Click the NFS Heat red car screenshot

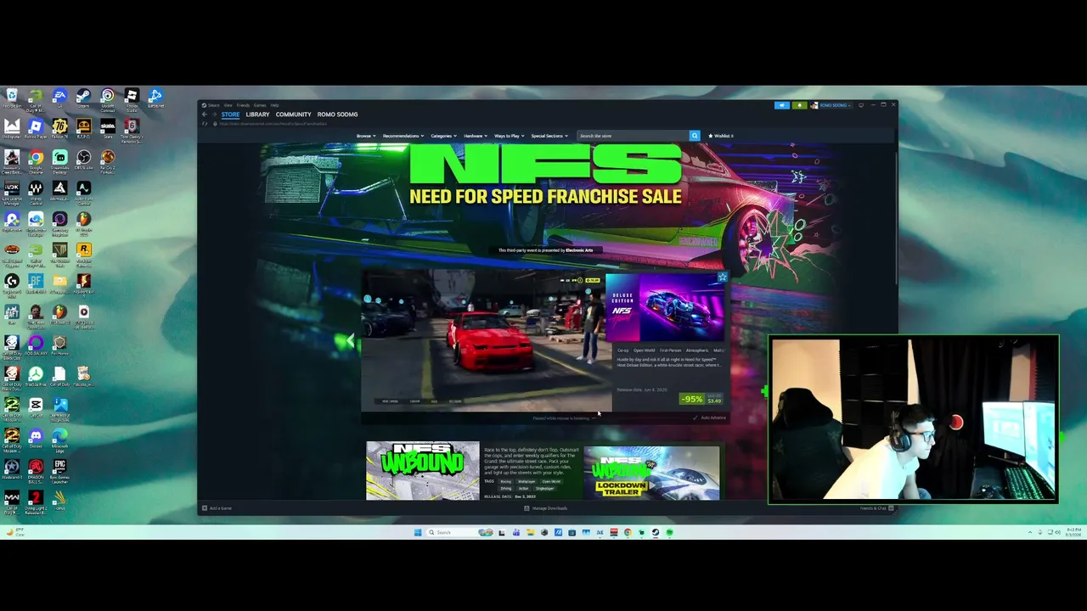486,341
